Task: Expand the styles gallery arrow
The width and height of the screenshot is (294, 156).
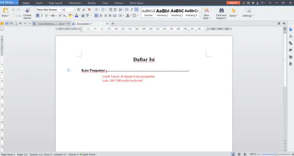Action: coord(200,16)
